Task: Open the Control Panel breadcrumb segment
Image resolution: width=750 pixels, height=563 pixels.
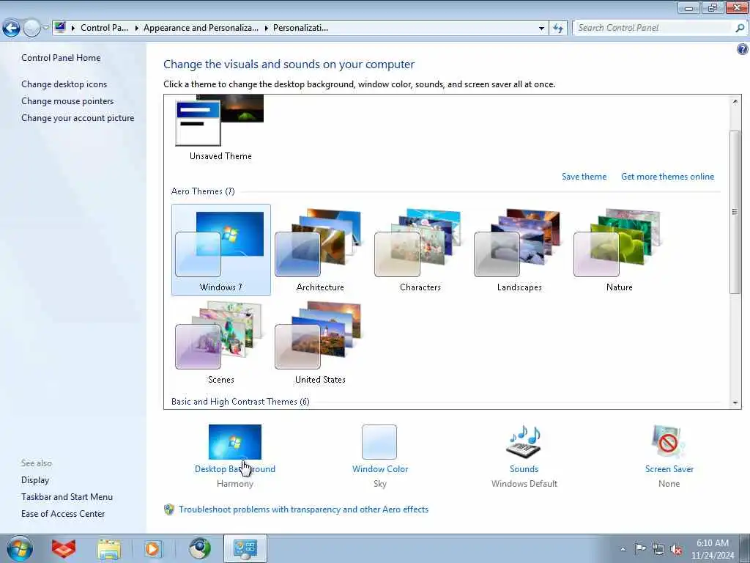Action: click(x=104, y=28)
